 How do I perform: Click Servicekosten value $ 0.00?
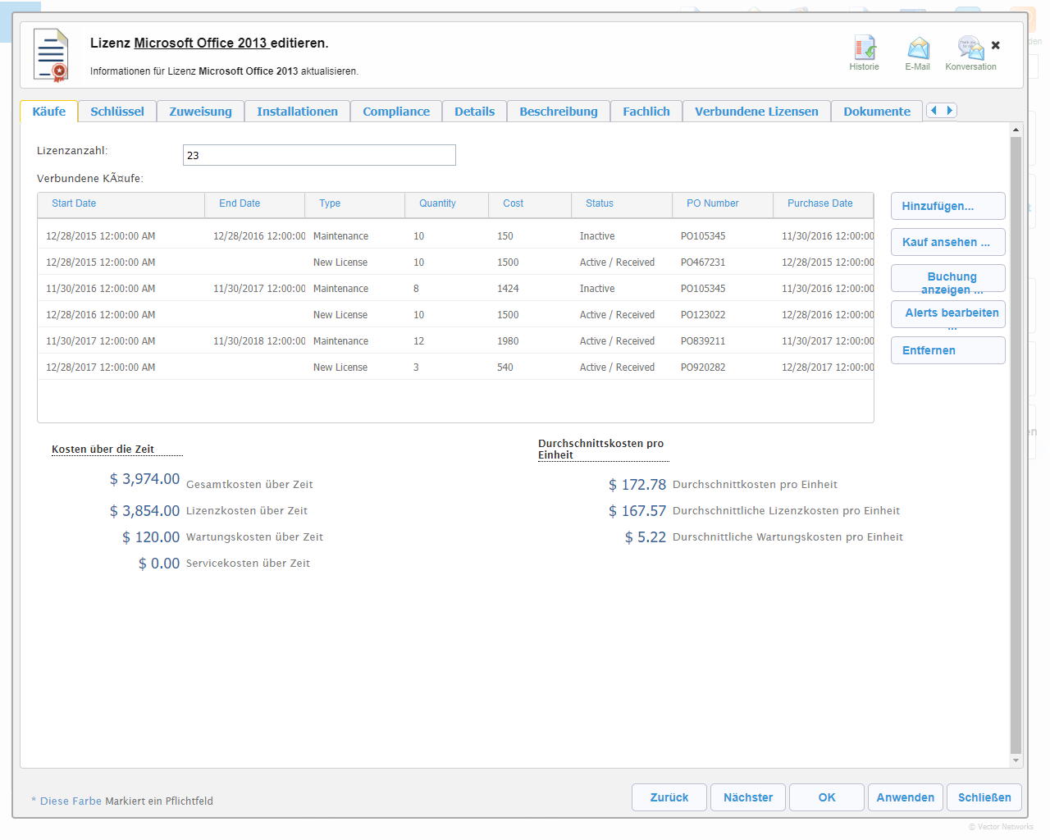(159, 564)
